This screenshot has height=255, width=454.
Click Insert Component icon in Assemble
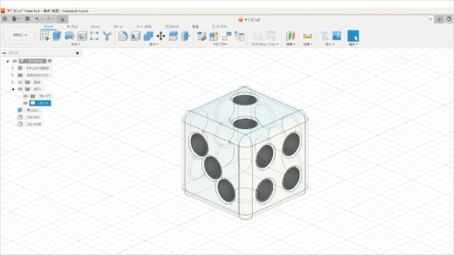point(202,36)
